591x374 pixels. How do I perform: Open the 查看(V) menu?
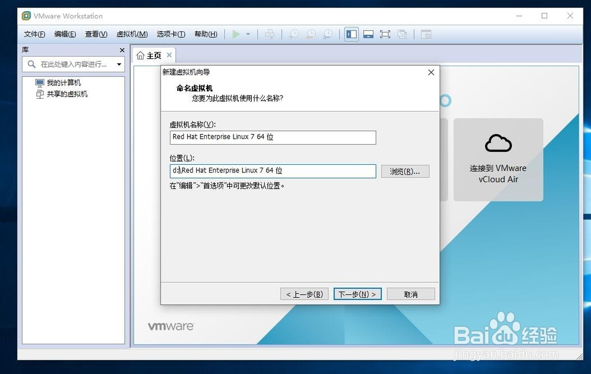click(96, 34)
